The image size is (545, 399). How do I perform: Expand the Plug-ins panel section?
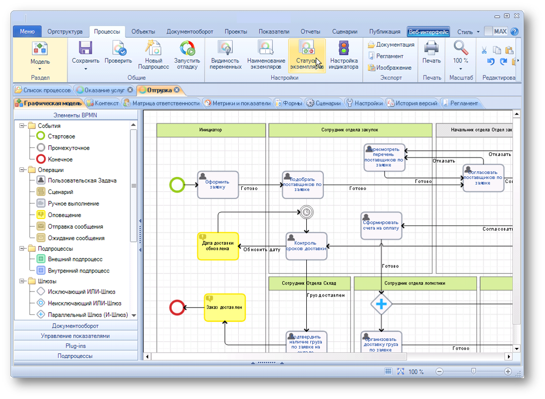pyautogui.click(x=75, y=346)
